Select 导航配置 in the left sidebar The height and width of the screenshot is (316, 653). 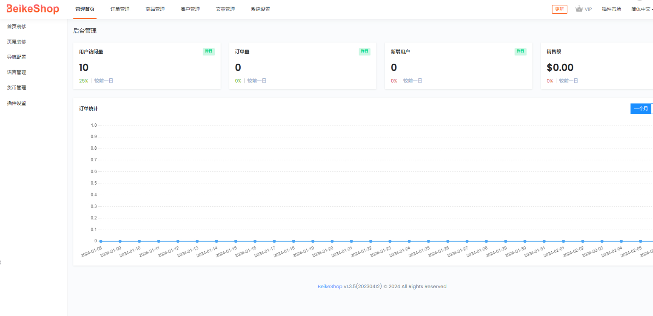point(17,57)
